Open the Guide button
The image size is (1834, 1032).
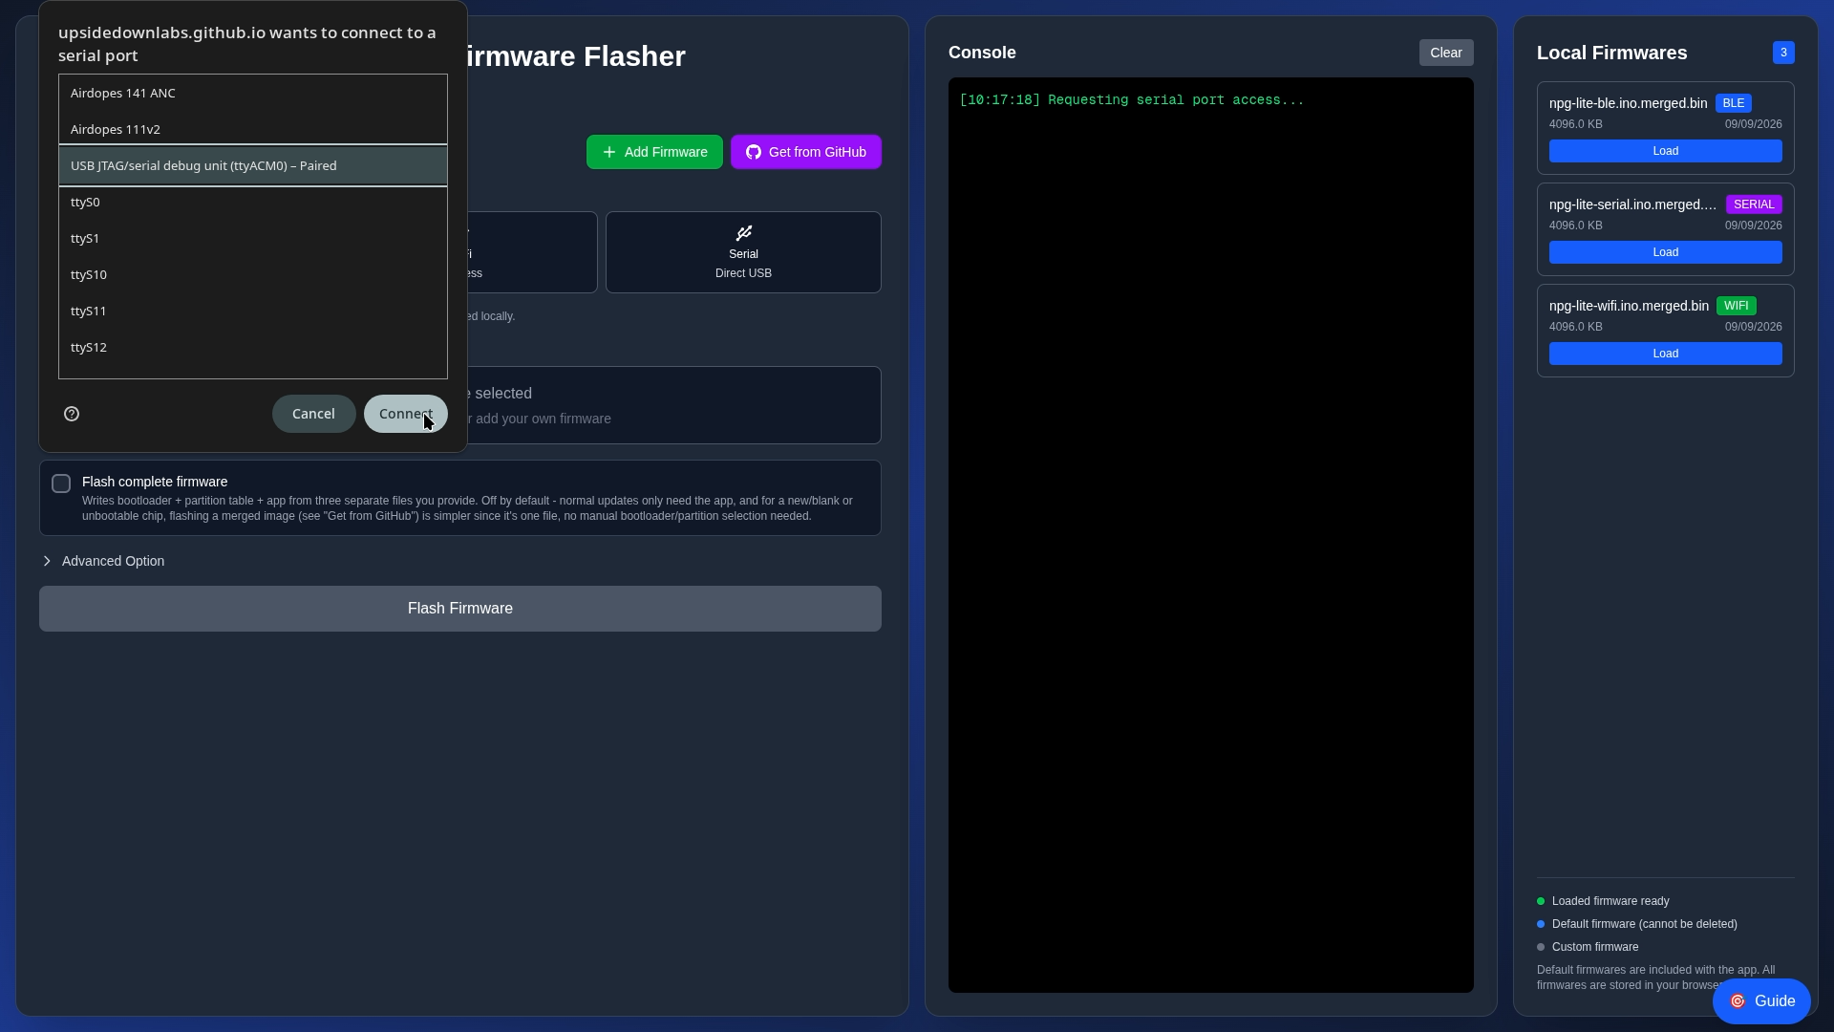click(x=1760, y=1001)
